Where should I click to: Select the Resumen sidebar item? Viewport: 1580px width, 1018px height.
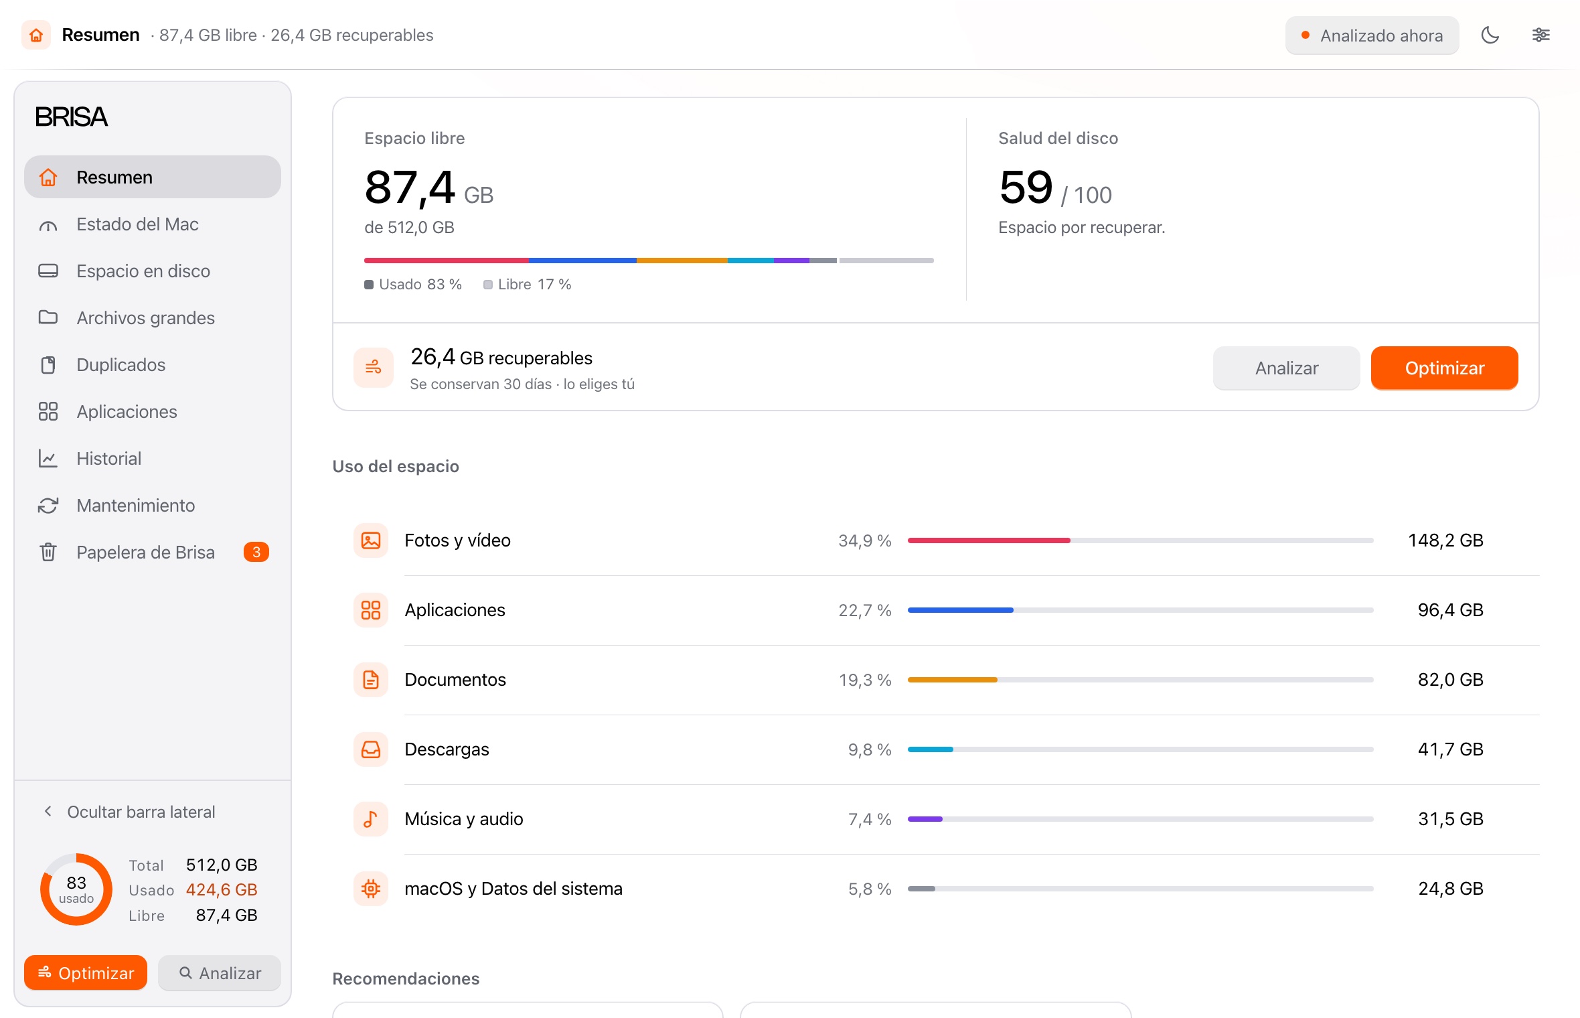tap(153, 177)
